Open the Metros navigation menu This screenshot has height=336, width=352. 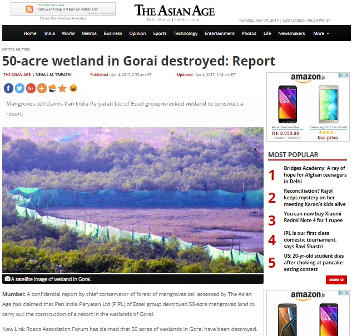(x=89, y=33)
